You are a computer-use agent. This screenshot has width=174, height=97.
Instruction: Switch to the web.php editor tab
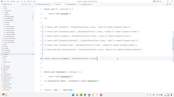[58, 4]
